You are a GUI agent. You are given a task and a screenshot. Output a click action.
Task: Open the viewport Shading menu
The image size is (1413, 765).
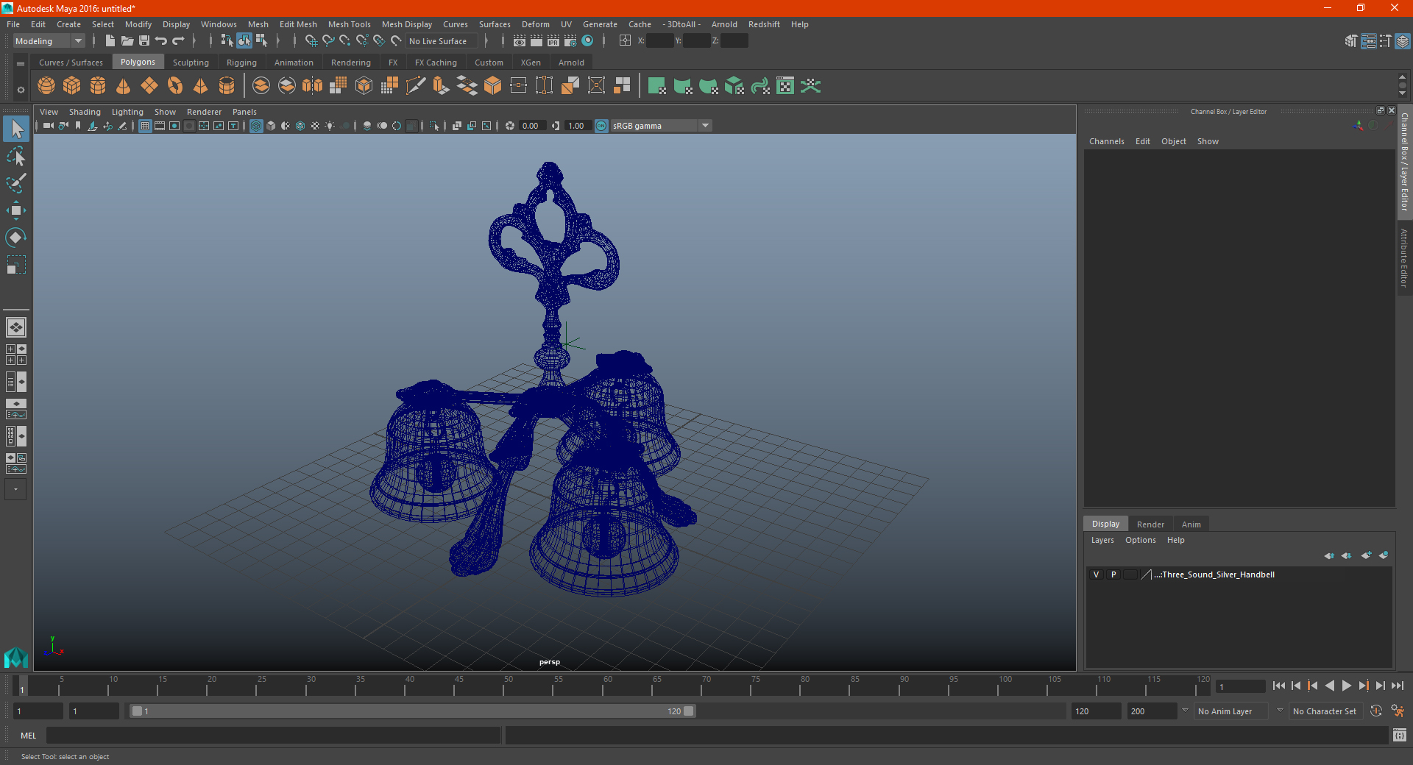(85, 112)
